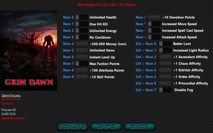Viewport: 213px width, 133px height.
Task: Enable One Hit Kill toggle
Action: click(x=82, y=24)
